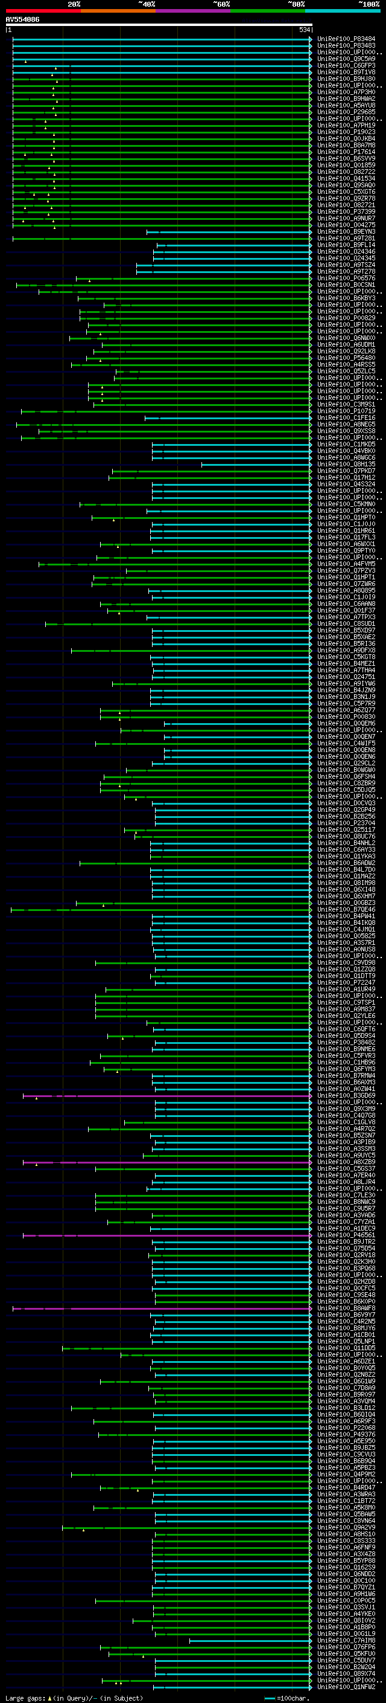Select hit label UniRef100_B4RD47
The image size is (386, 1703).
(346, 1487)
